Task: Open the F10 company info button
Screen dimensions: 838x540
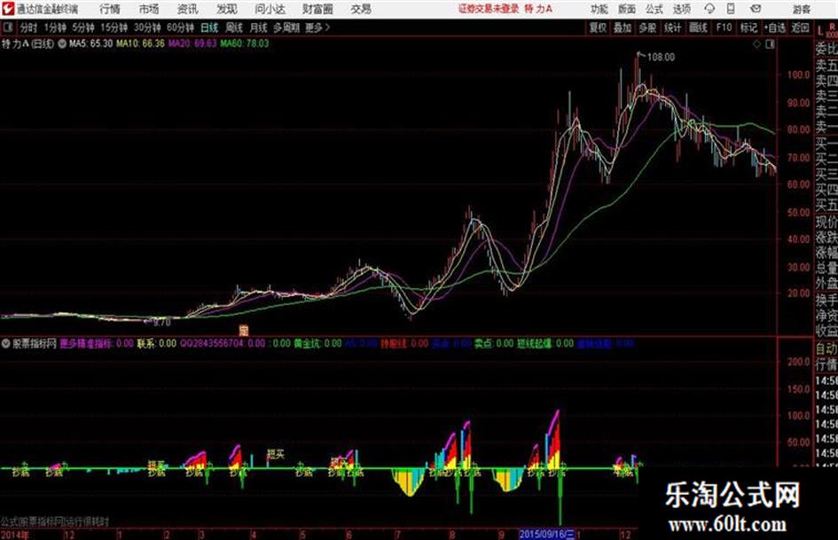Action: pos(724,27)
